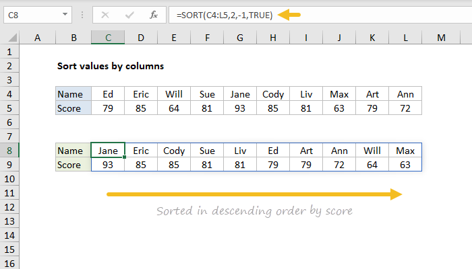
Task: Select row 8 header
Action: click(x=9, y=151)
